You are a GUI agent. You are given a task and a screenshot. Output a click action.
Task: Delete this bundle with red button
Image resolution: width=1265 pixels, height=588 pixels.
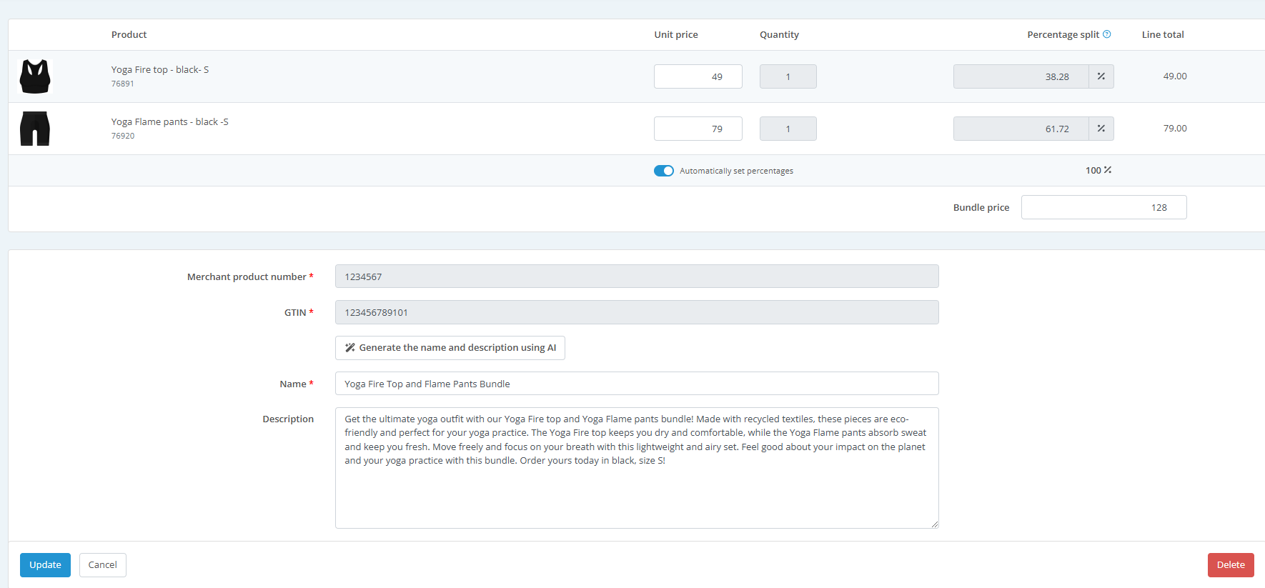[1230, 564]
